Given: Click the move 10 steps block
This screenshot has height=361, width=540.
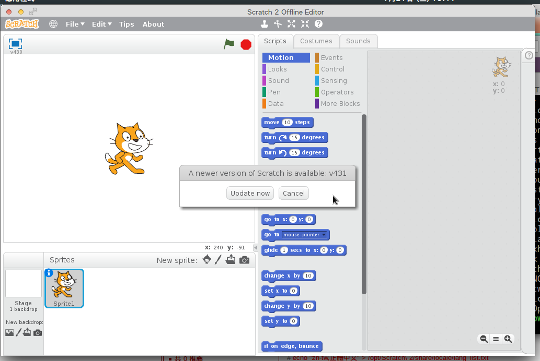Looking at the screenshot, I should coord(287,123).
